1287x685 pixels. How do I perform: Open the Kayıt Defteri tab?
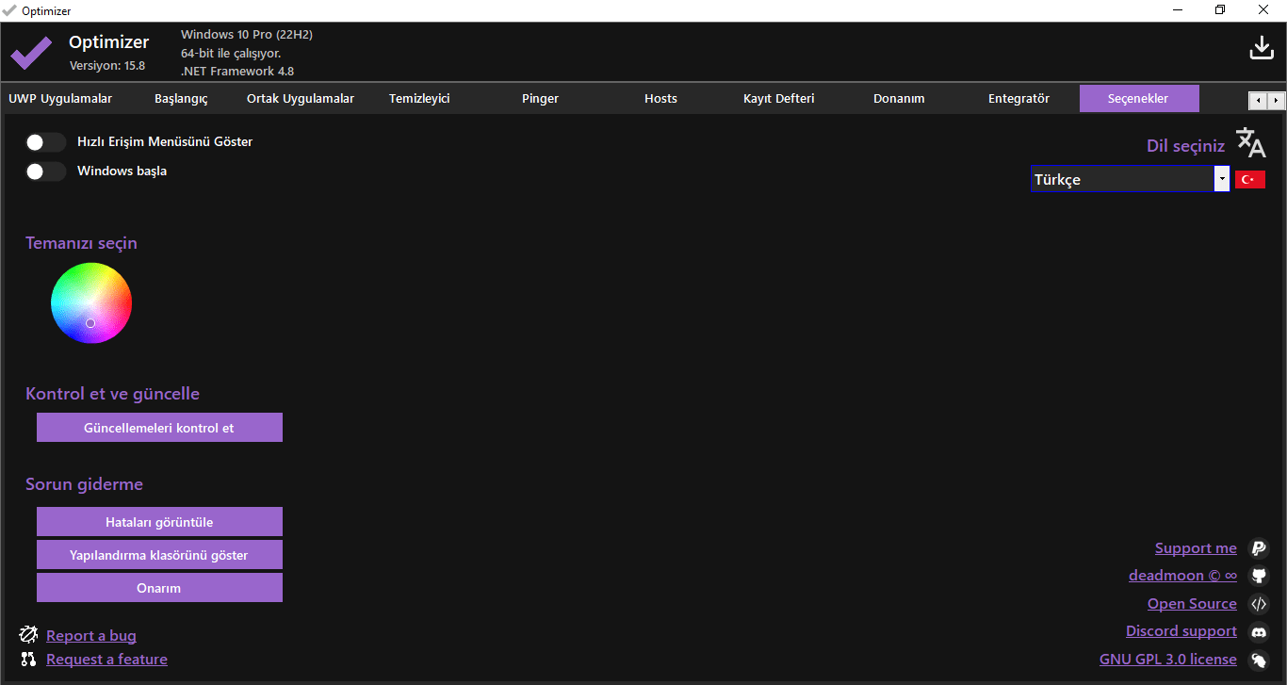pyautogui.click(x=779, y=98)
